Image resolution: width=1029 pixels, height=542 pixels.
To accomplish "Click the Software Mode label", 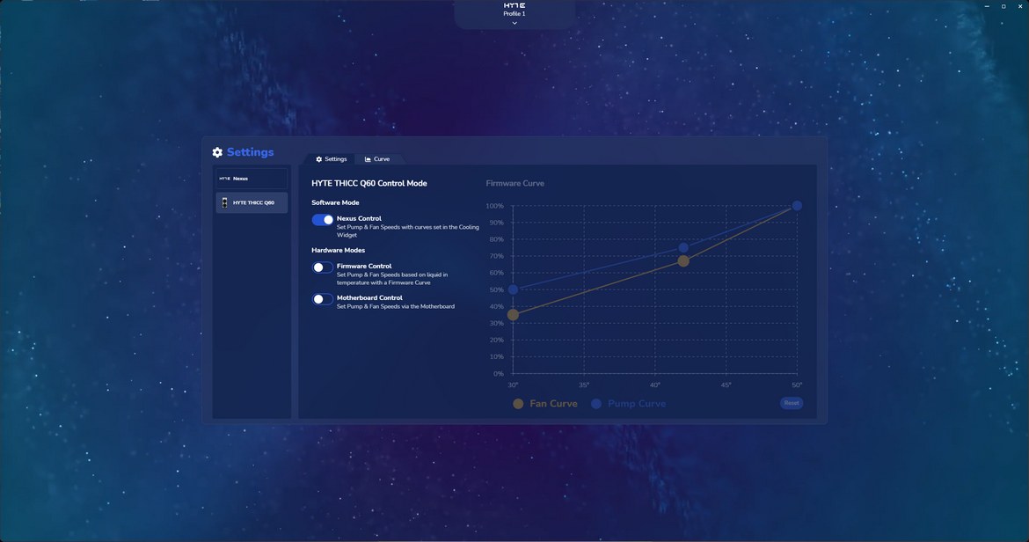I will 335,202.
